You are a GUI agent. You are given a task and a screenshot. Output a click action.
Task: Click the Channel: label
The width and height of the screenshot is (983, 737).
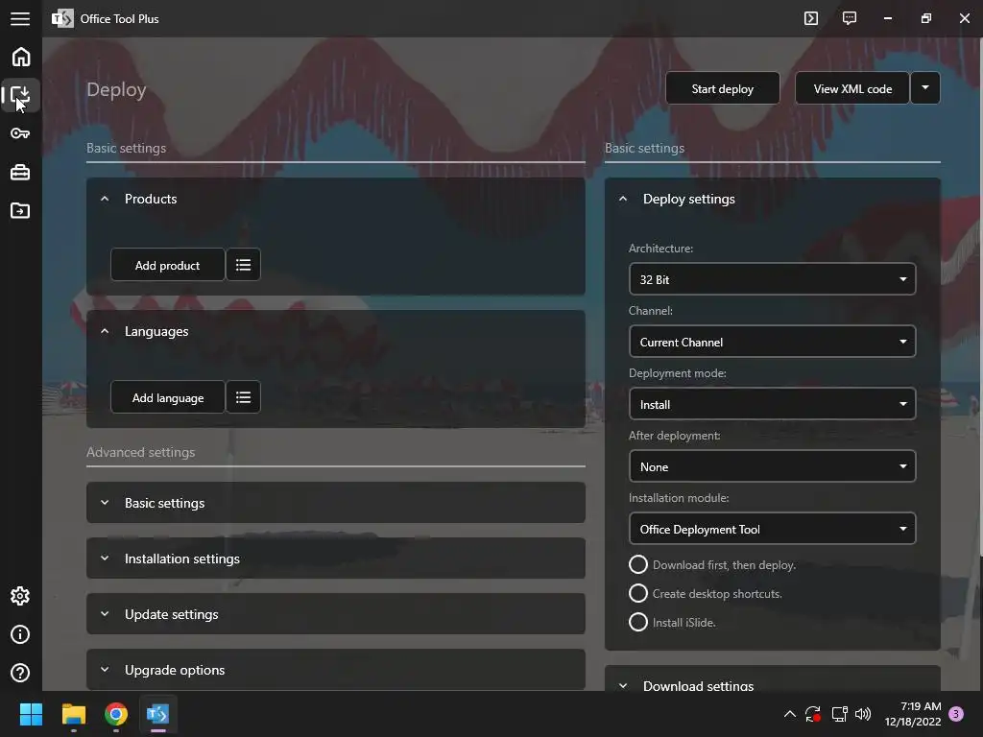[x=651, y=310]
